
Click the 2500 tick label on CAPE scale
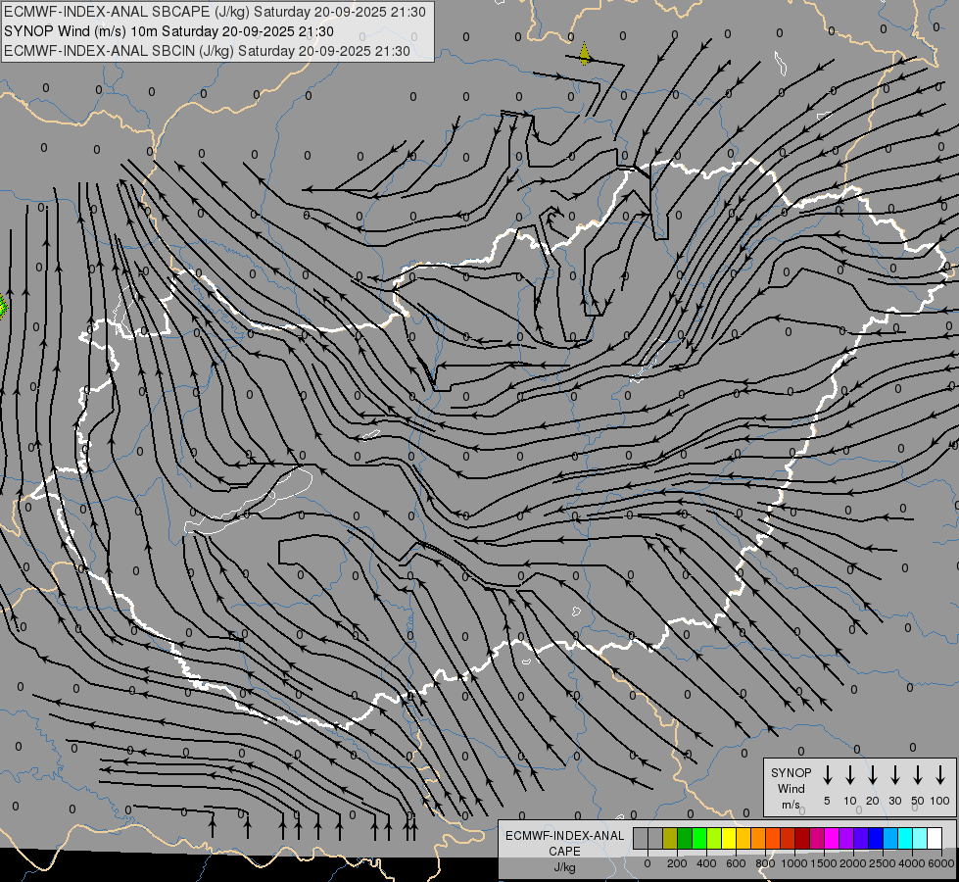tap(883, 863)
